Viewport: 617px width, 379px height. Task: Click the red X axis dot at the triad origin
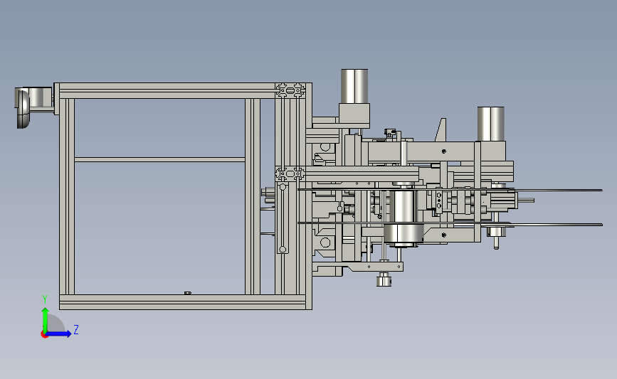44,335
